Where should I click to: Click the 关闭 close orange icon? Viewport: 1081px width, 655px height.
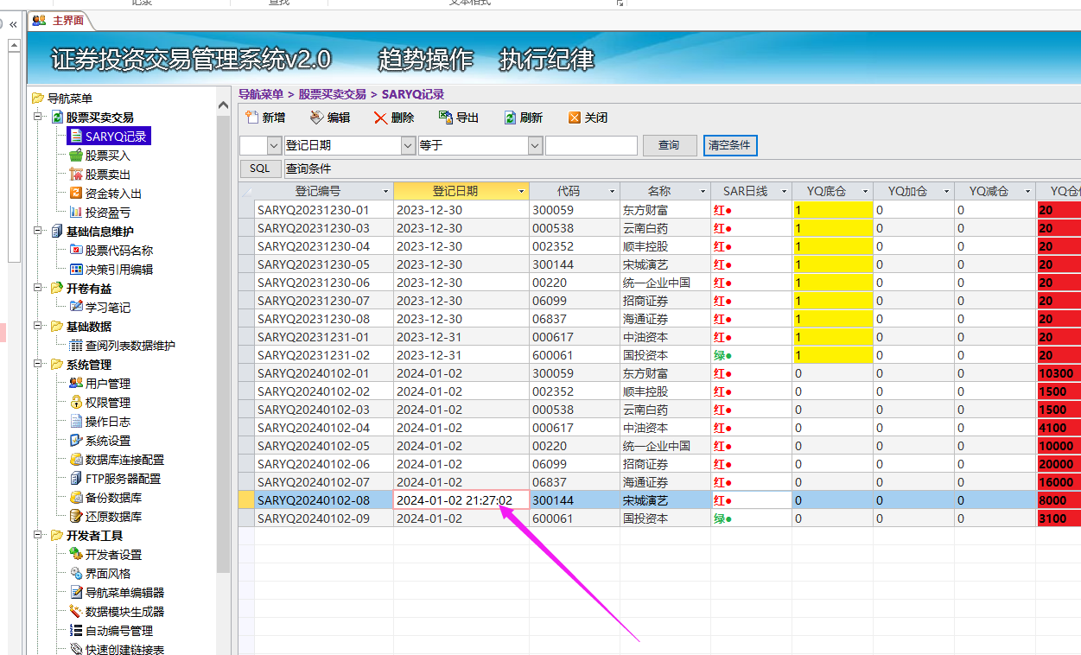(575, 118)
